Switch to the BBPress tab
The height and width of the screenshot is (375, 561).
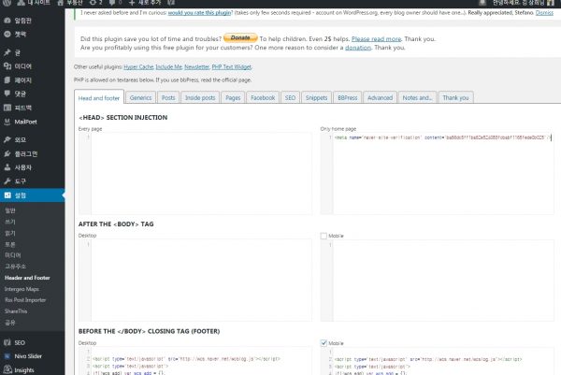(x=348, y=97)
